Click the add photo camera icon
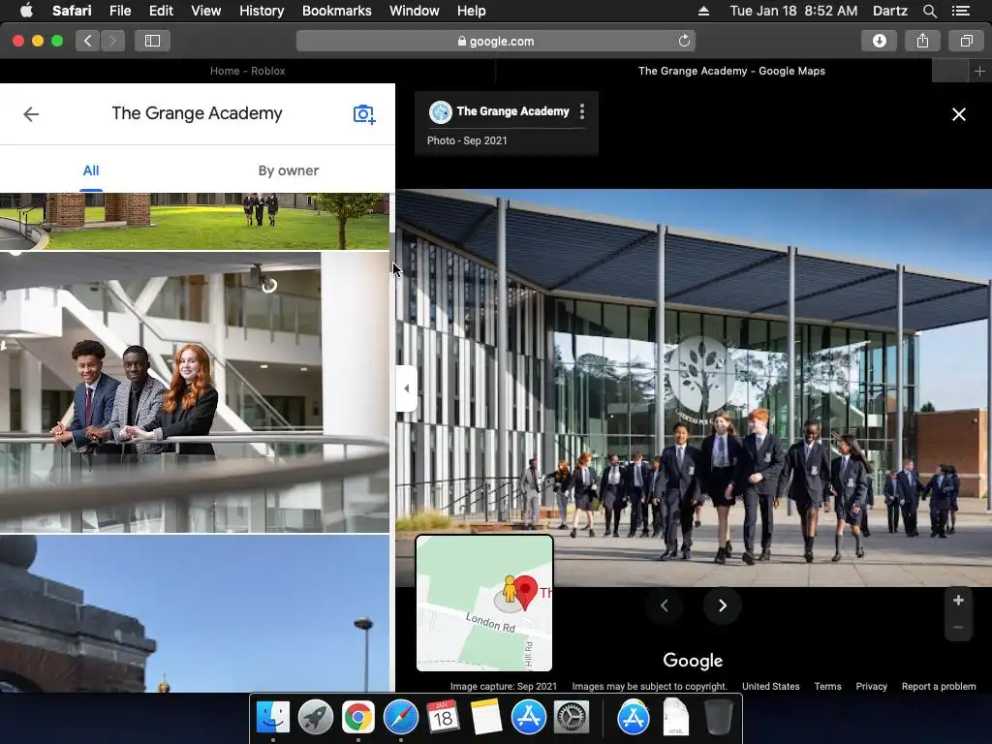 click(x=364, y=114)
